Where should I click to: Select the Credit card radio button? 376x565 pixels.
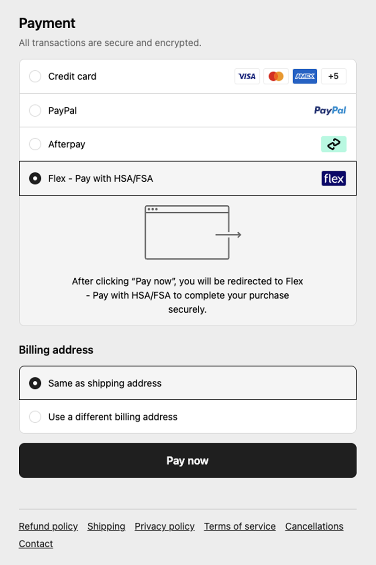click(35, 76)
